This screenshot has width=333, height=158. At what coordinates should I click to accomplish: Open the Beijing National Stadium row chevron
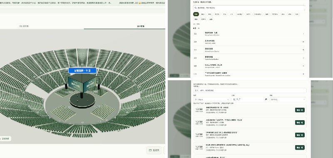tap(303, 34)
